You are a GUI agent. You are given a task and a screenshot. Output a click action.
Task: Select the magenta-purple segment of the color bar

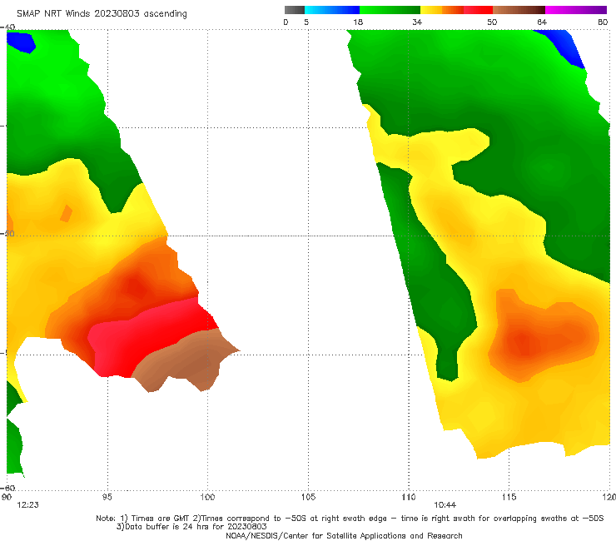[x=576, y=10]
